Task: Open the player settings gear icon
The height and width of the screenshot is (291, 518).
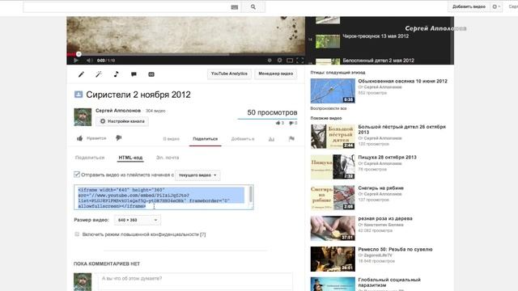Action: point(279,61)
